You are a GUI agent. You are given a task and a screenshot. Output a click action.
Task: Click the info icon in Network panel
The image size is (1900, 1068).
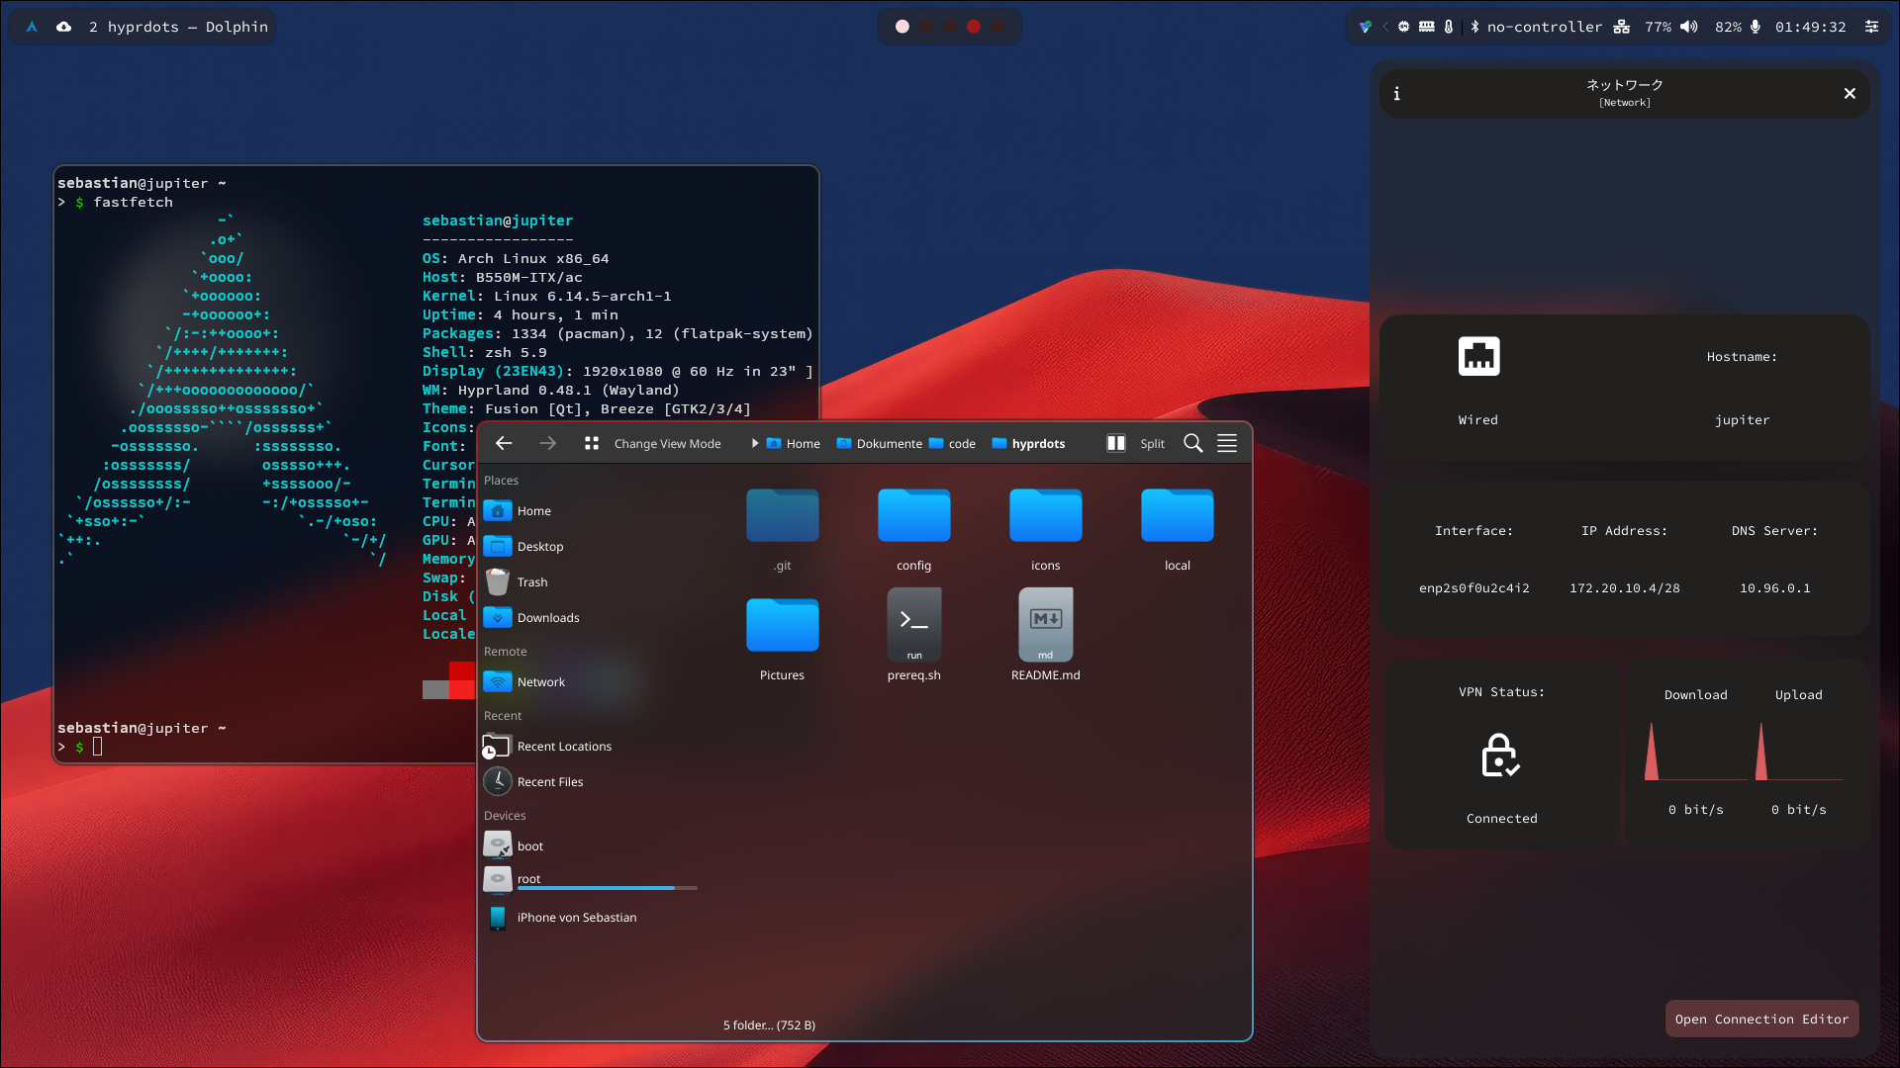pos(1396,94)
